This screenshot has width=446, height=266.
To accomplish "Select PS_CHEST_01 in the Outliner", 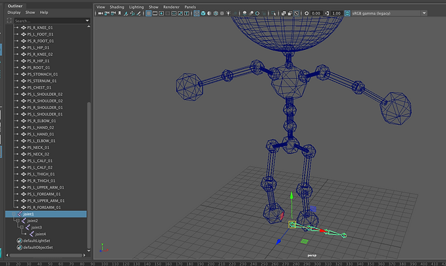I will (39, 87).
